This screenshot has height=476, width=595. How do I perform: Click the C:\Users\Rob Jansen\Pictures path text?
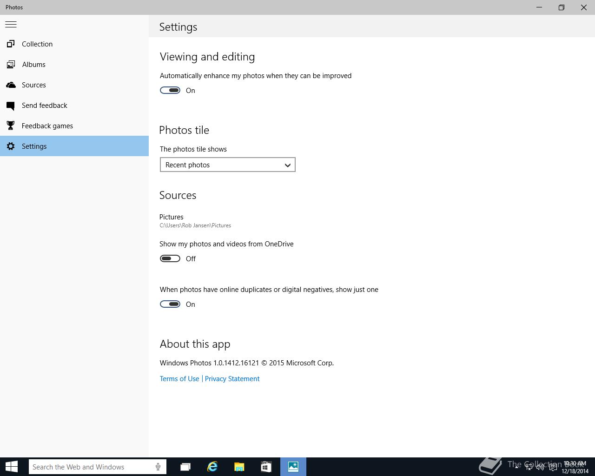pos(195,225)
